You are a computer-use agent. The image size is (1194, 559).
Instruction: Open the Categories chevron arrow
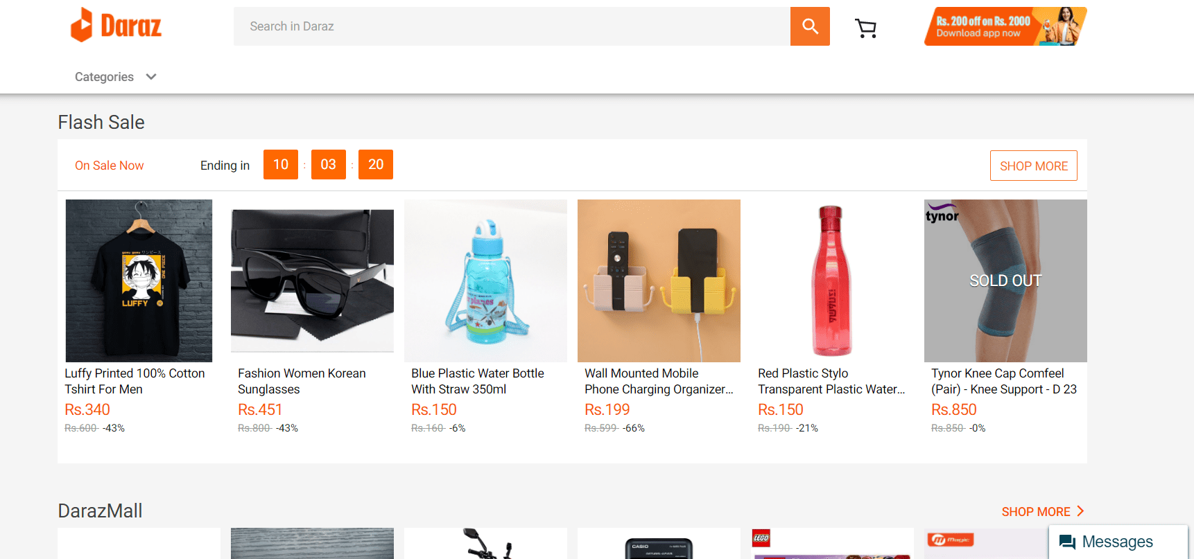[150, 77]
